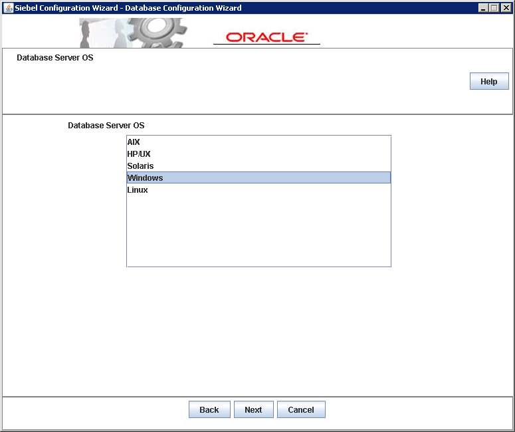The height and width of the screenshot is (432, 515).
Task: Click Next to continue the wizard
Action: click(253, 409)
